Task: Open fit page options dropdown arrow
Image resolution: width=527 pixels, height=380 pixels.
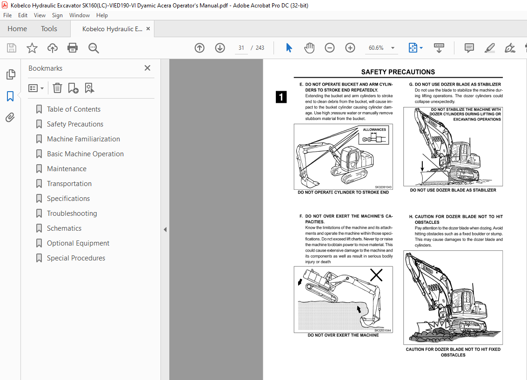Action: tap(421, 48)
